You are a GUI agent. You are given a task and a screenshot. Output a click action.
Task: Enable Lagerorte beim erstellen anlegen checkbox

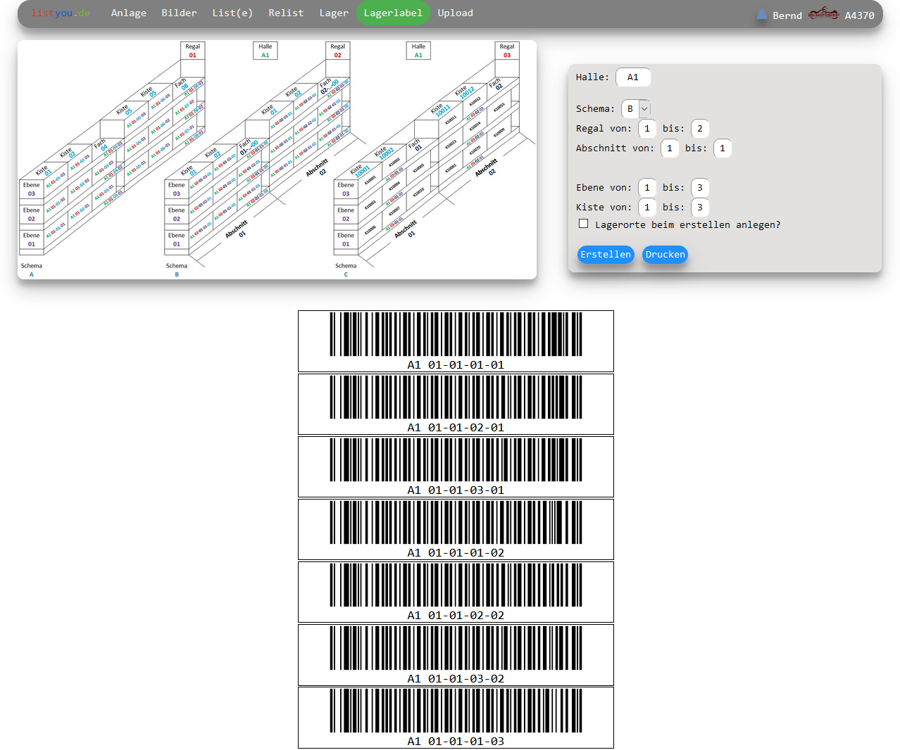(584, 224)
